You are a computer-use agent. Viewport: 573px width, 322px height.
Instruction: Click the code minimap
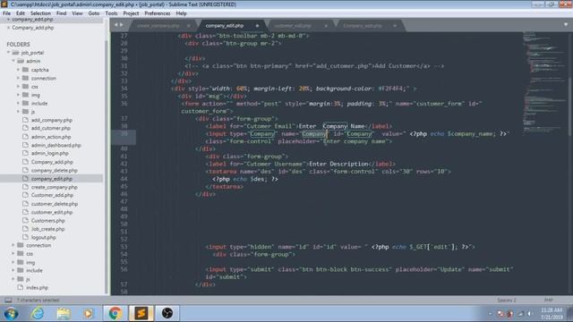543,82
